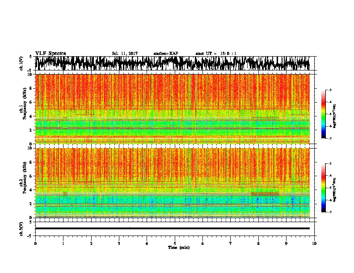
Task: Click the time axis tick label "6"
Action: coord(203,244)
